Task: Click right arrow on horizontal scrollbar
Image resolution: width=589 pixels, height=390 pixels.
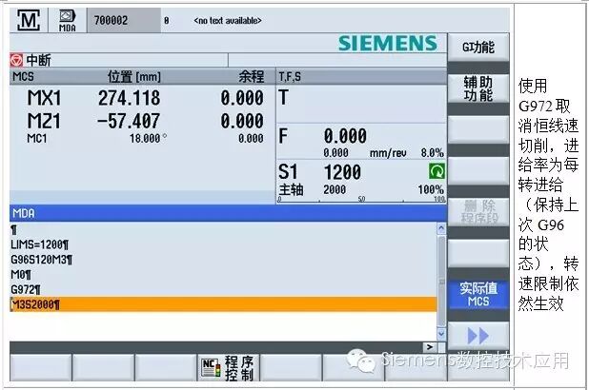Action: 430,347
